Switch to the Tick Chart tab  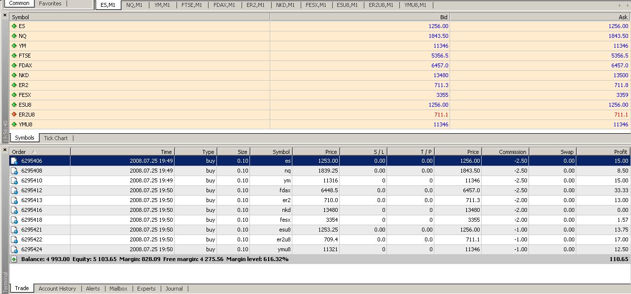(56, 138)
